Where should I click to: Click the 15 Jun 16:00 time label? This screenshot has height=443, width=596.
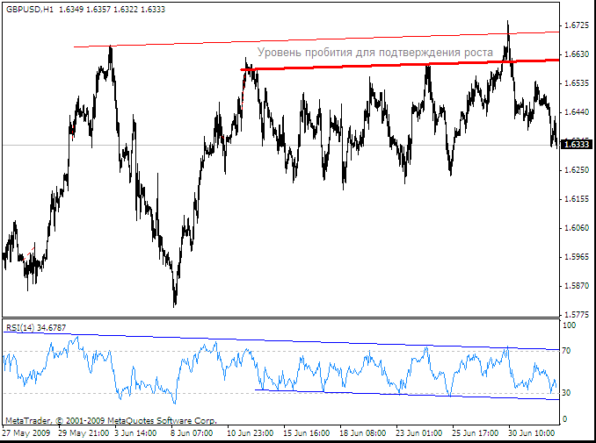(307, 432)
